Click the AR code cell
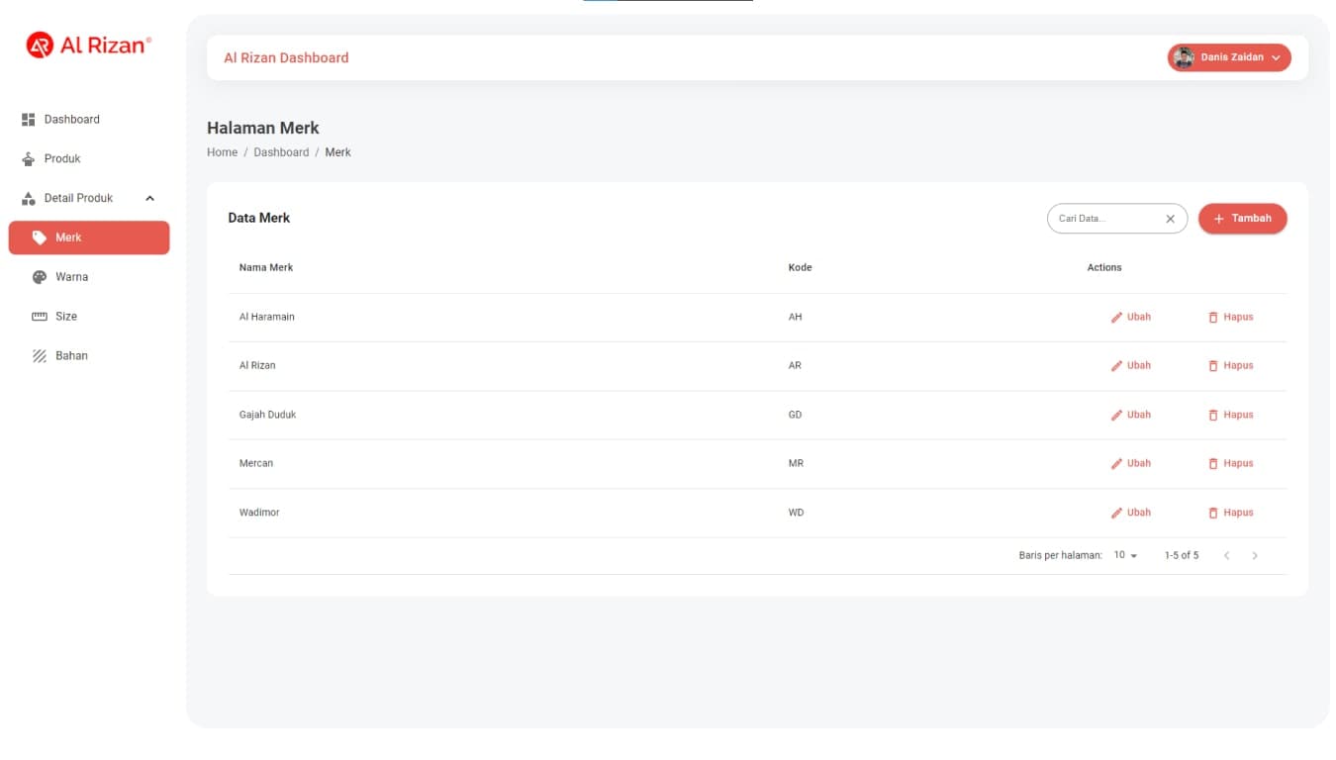Image resolution: width=1336 pixels, height=760 pixels. click(795, 365)
